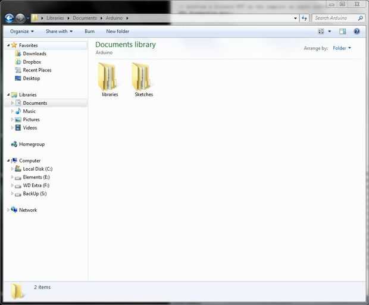Collapse the Computer group
Screen dimensions: 369x305
(8, 161)
